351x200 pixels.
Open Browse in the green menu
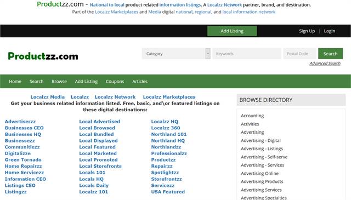click(x=59, y=82)
